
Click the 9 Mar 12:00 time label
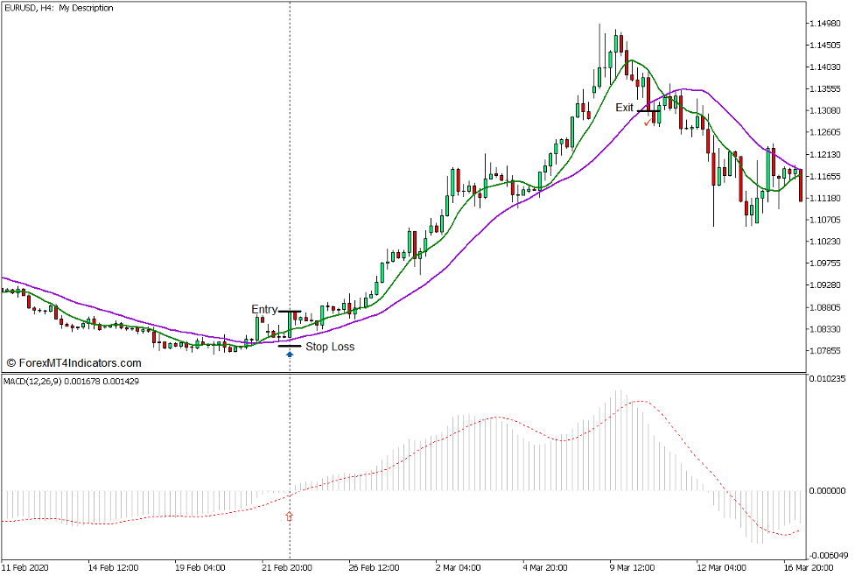tap(632, 566)
